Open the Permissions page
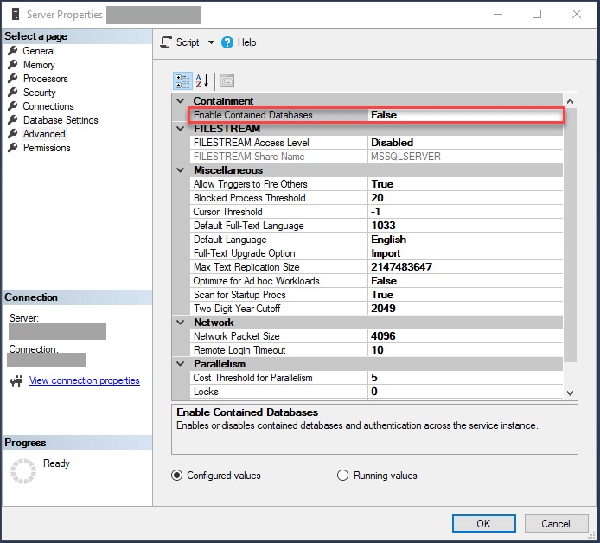600x543 pixels. 47,148
